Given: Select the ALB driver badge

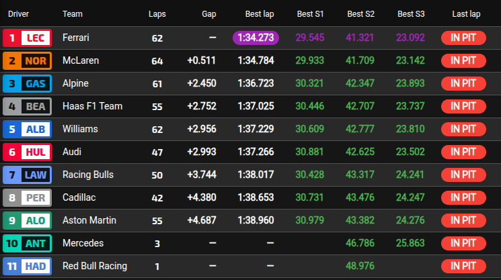Looking at the screenshot, I should pos(26,130).
